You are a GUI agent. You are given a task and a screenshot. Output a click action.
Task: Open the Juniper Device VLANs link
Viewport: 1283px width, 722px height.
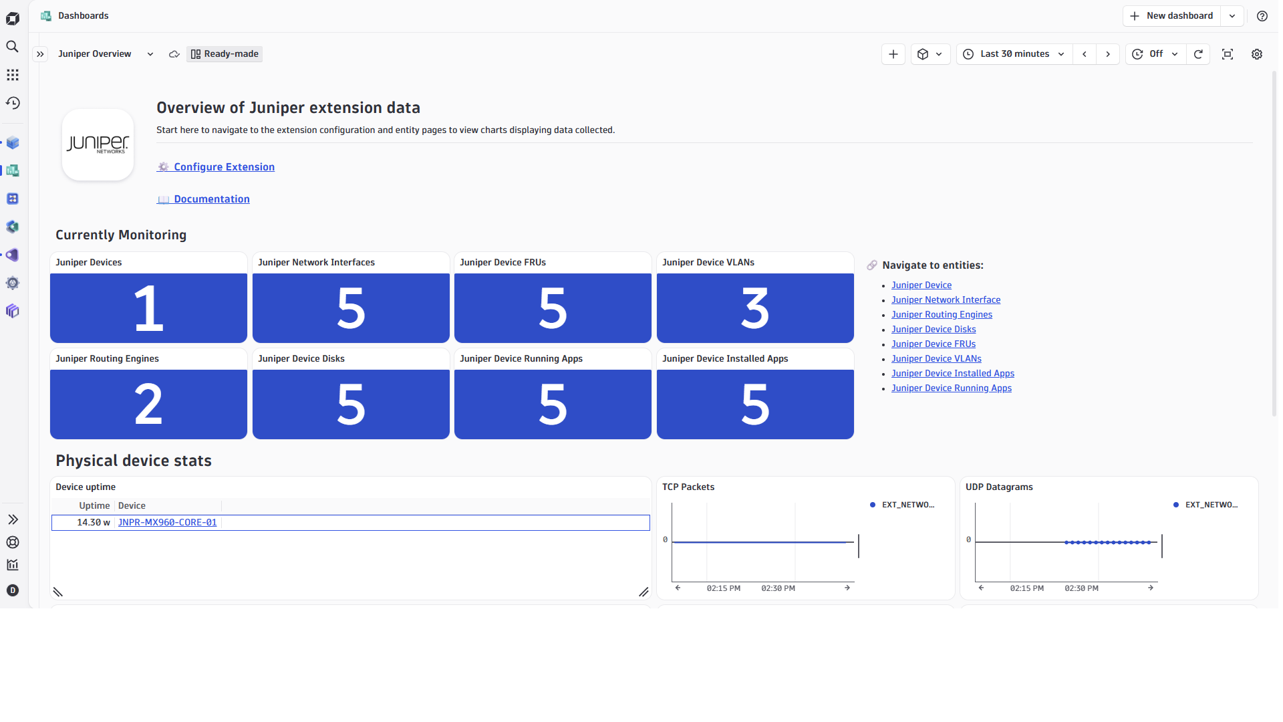click(x=936, y=359)
